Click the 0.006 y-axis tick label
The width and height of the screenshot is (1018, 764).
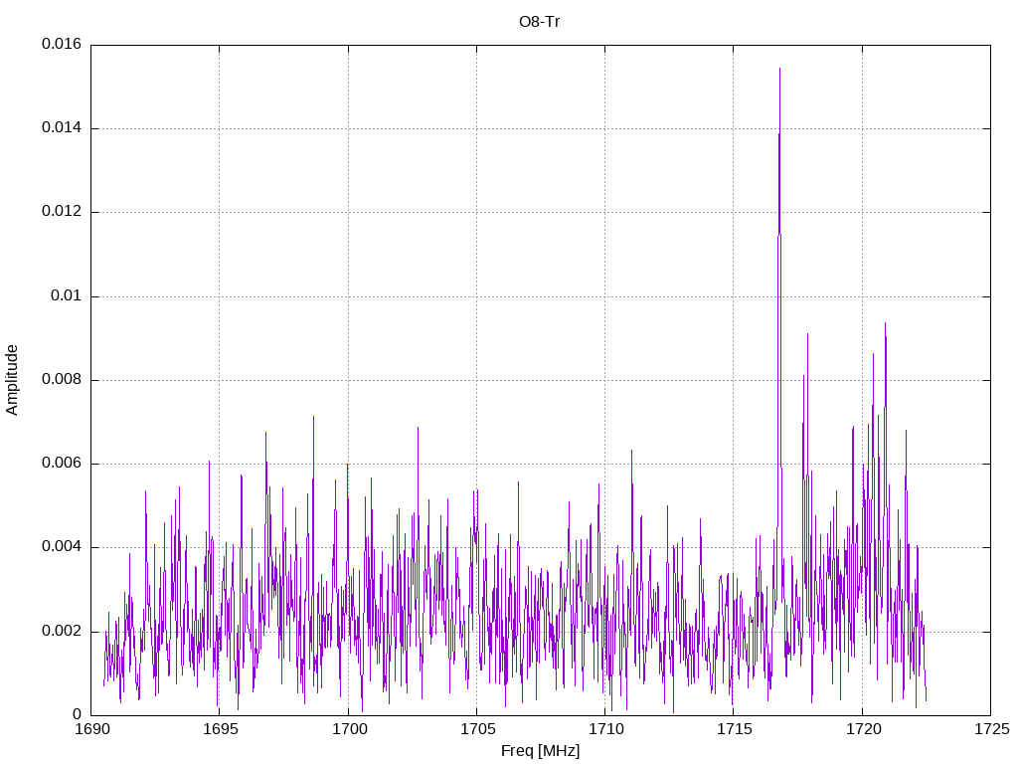[x=62, y=464]
